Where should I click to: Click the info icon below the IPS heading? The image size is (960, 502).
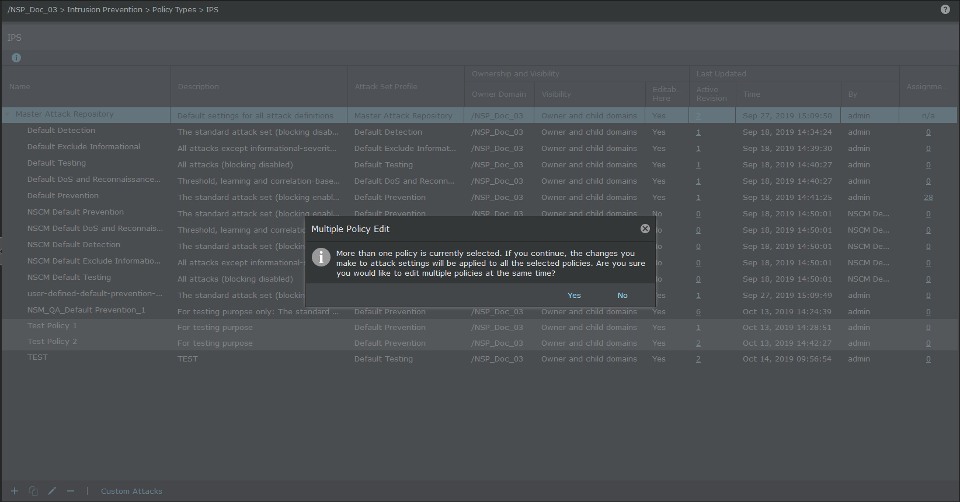click(x=16, y=58)
